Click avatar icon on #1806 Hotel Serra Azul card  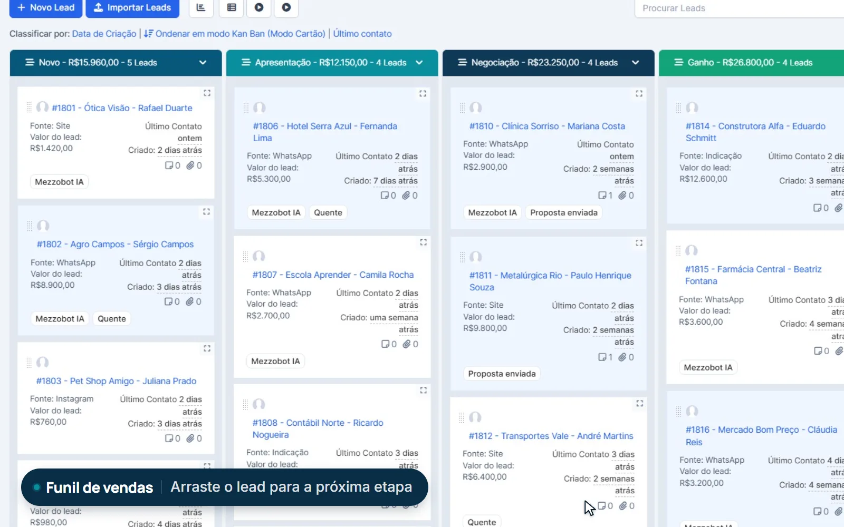(260, 108)
